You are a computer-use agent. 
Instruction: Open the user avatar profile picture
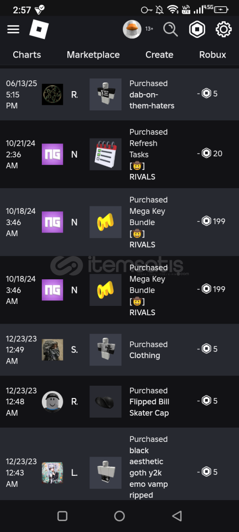tap(132, 29)
